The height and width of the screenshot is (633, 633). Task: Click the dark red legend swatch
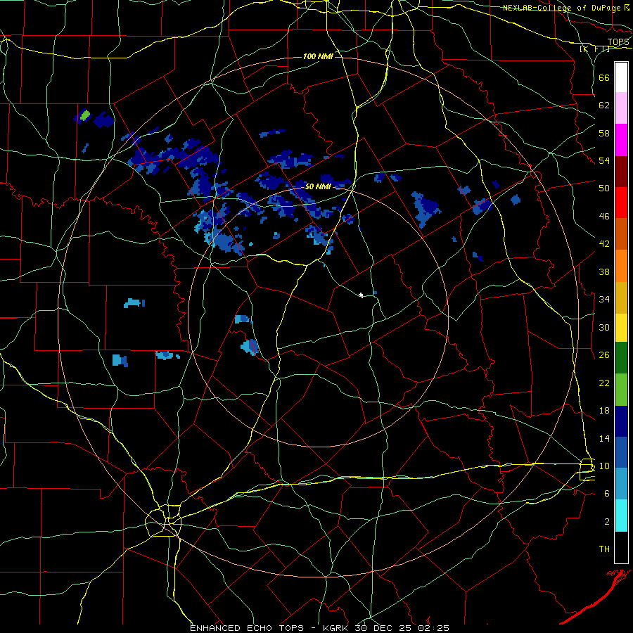[x=621, y=171]
